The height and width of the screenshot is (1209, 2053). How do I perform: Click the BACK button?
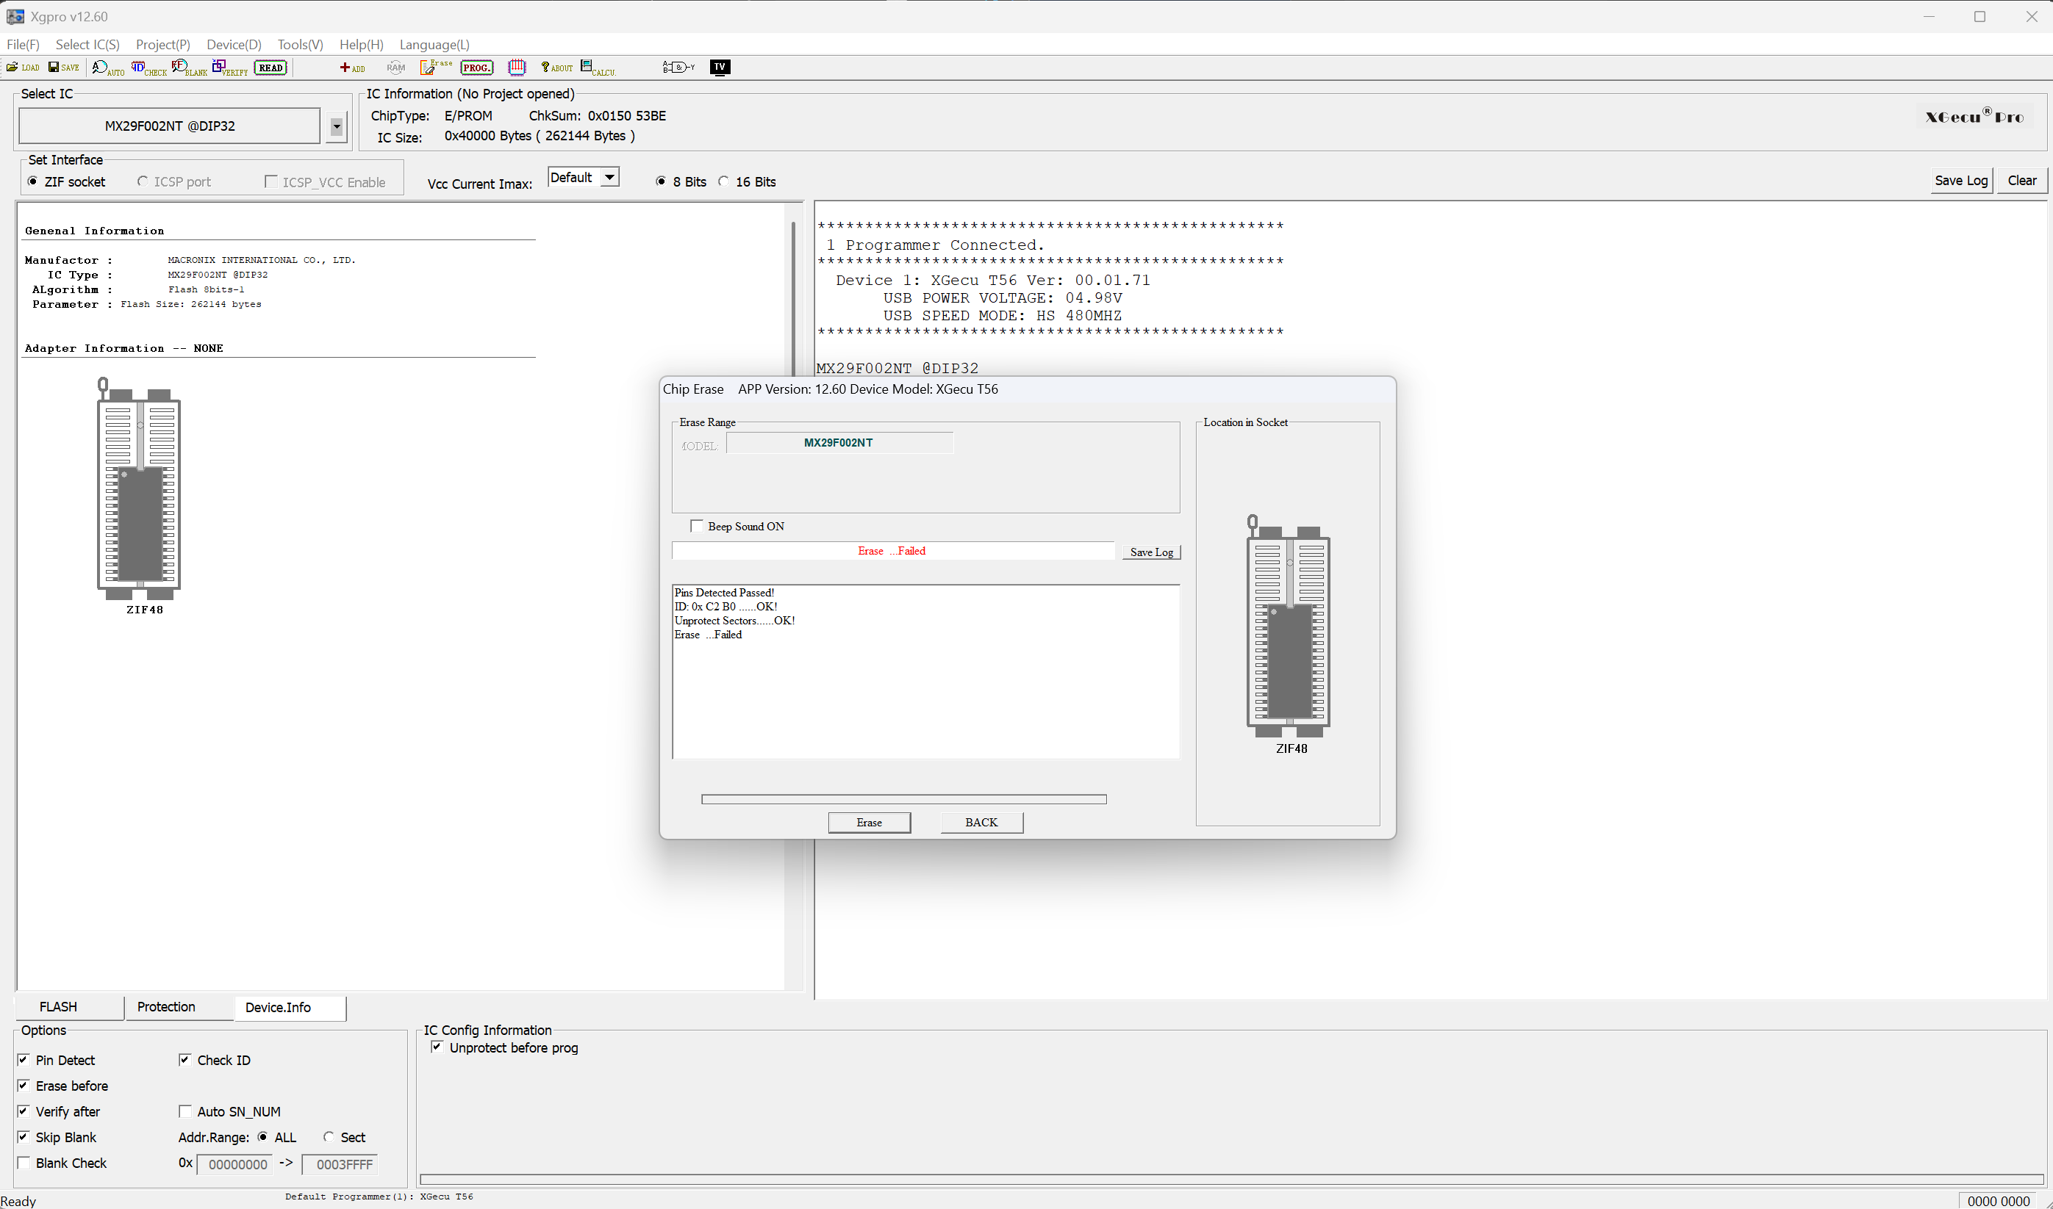(981, 822)
